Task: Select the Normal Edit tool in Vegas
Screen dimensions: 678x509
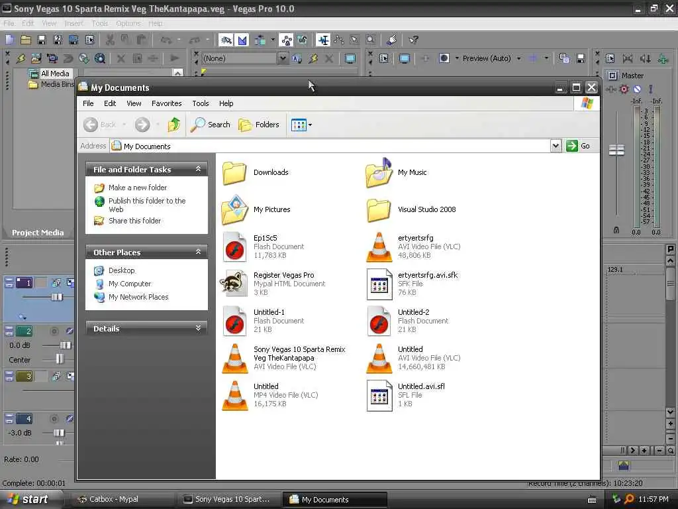Action: pos(323,40)
